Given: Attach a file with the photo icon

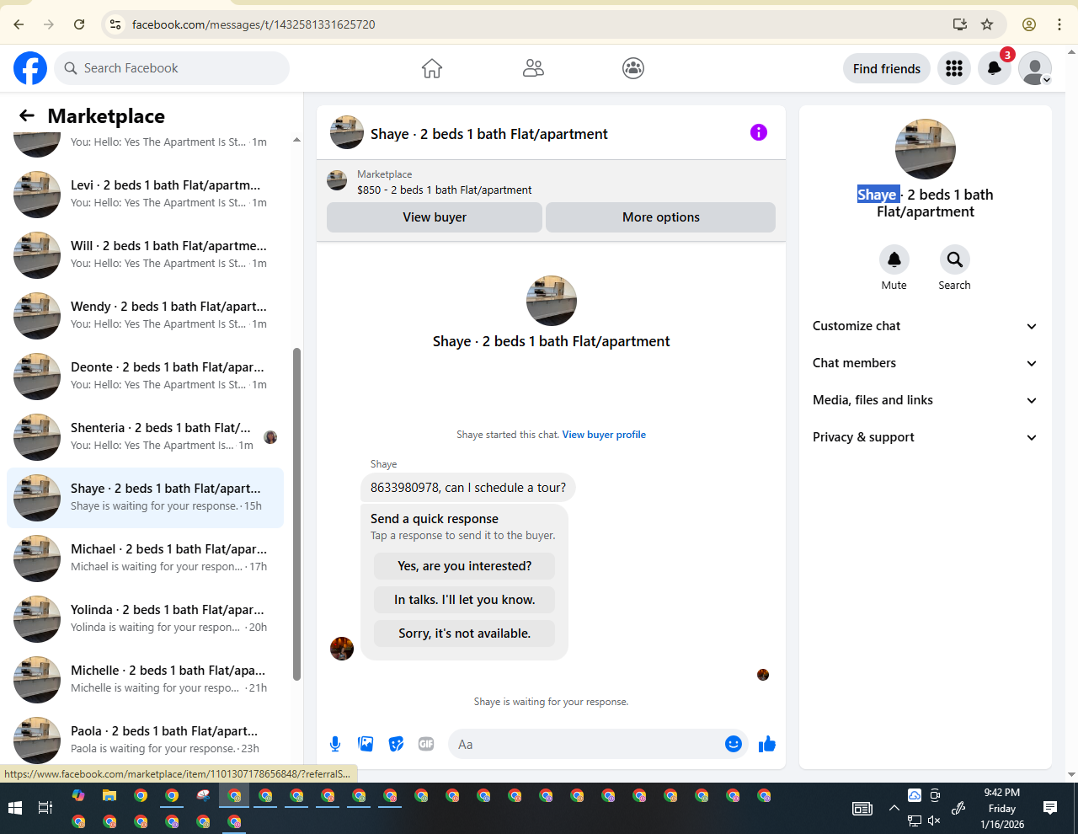Looking at the screenshot, I should (366, 744).
